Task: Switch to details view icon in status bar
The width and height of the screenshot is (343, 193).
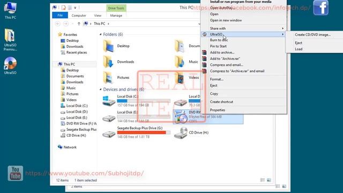Action: (x=263, y=180)
